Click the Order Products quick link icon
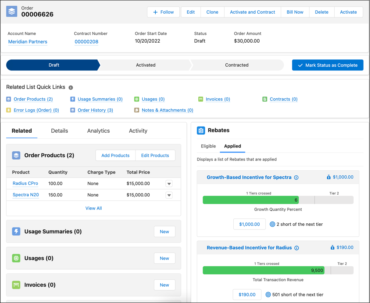This screenshot has width=370, height=303. point(9,99)
